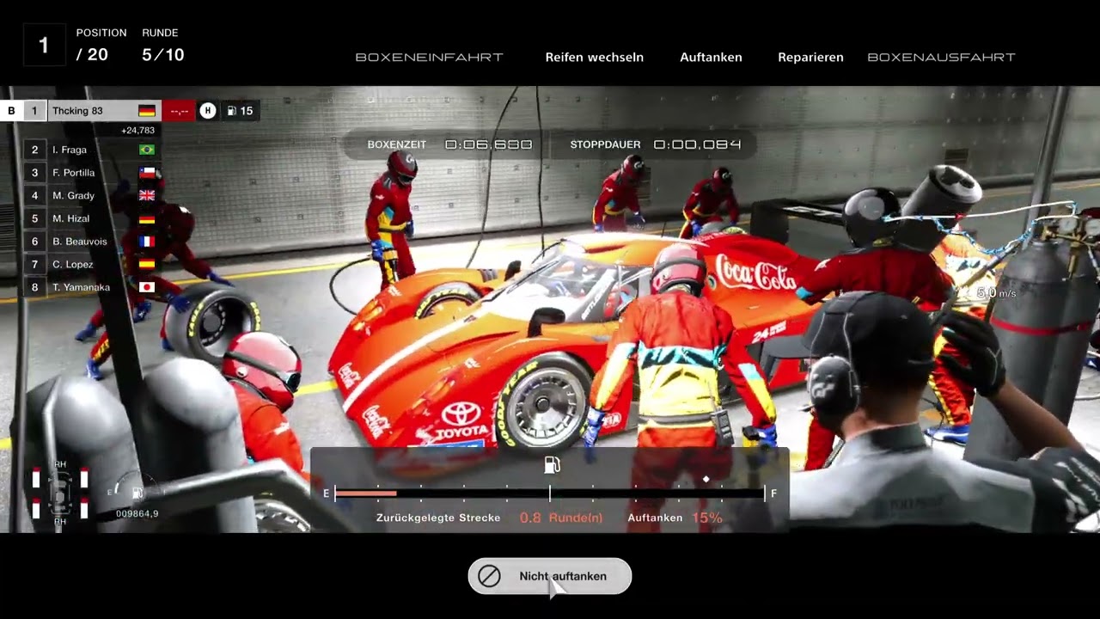
Task: Click the German flag beside Thcking 83
Action: [147, 110]
